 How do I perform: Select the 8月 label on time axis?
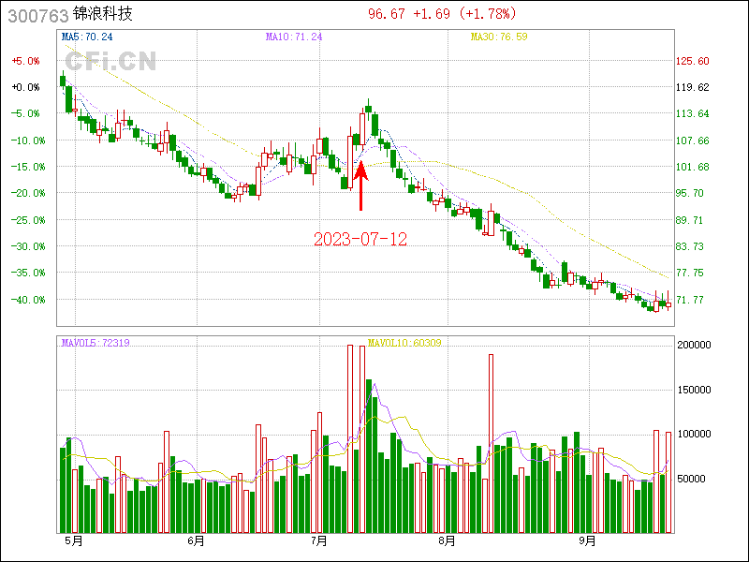447,540
